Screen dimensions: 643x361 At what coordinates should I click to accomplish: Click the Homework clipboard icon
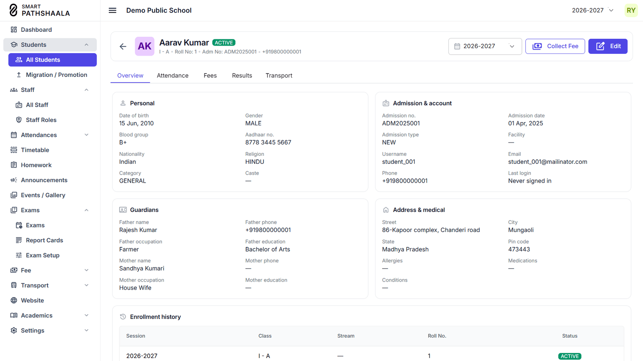click(x=14, y=165)
